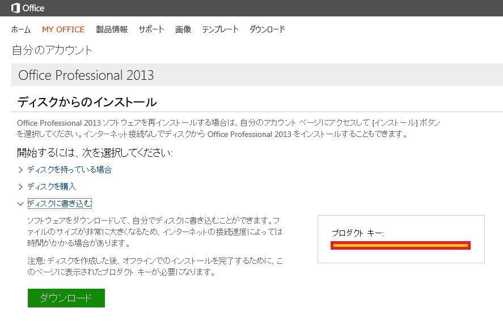Open 画像 navigation item

pos(183,29)
